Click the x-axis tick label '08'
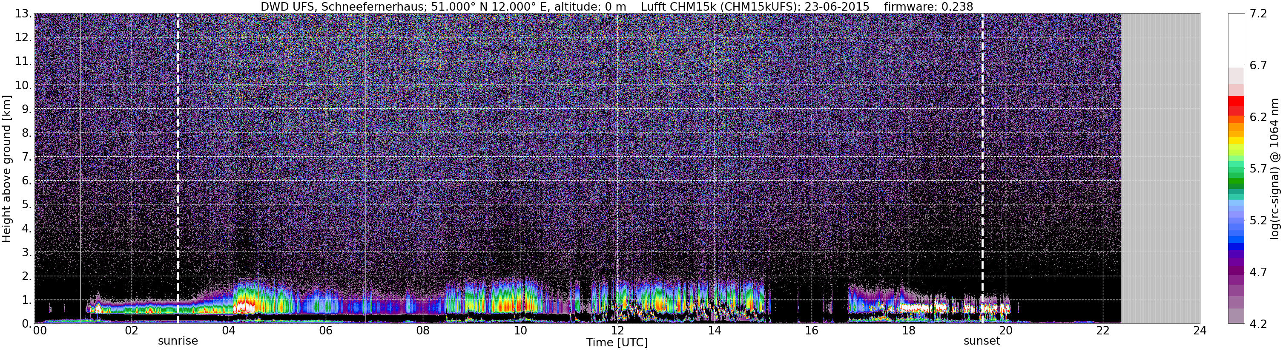Viewport: 1283px width, 351px height. coord(422,331)
